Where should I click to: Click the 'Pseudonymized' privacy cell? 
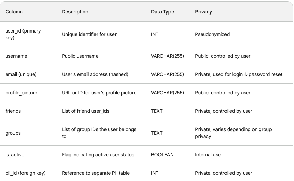pos(212,34)
